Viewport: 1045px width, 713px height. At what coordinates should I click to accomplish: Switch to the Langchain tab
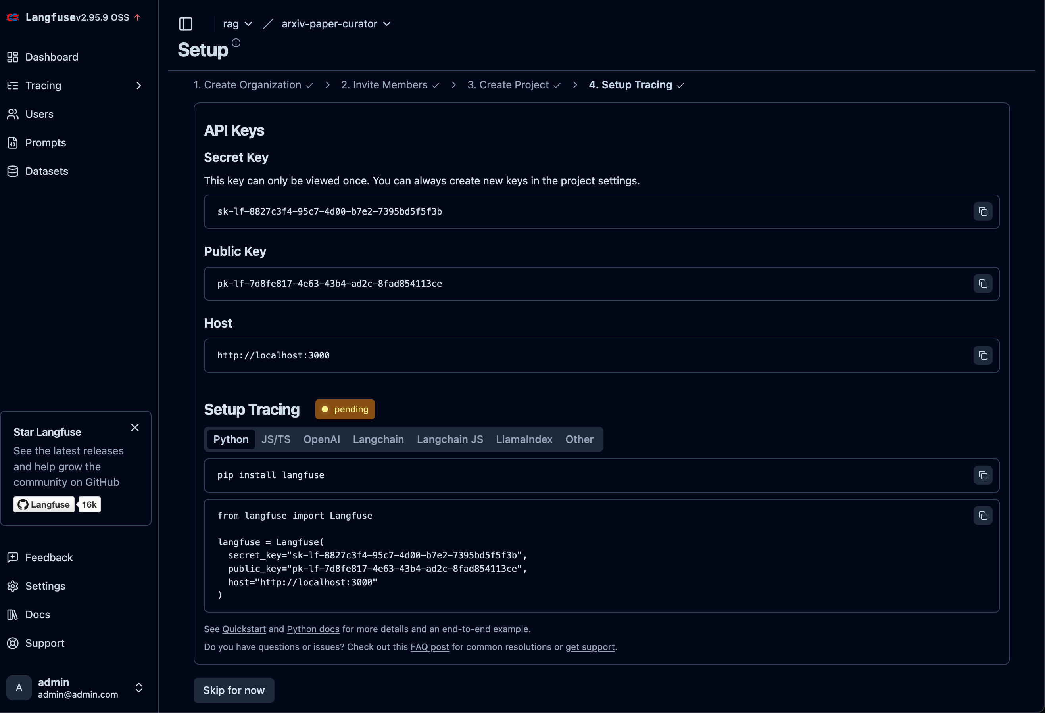click(x=378, y=439)
